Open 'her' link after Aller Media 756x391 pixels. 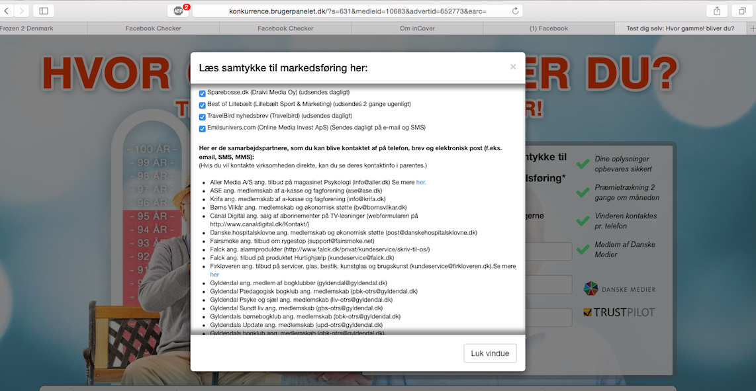click(422, 182)
